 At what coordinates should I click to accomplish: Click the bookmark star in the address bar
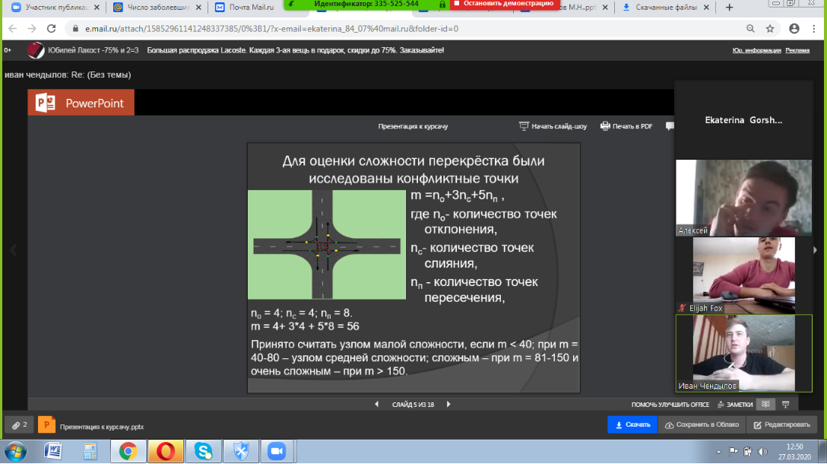(770, 28)
